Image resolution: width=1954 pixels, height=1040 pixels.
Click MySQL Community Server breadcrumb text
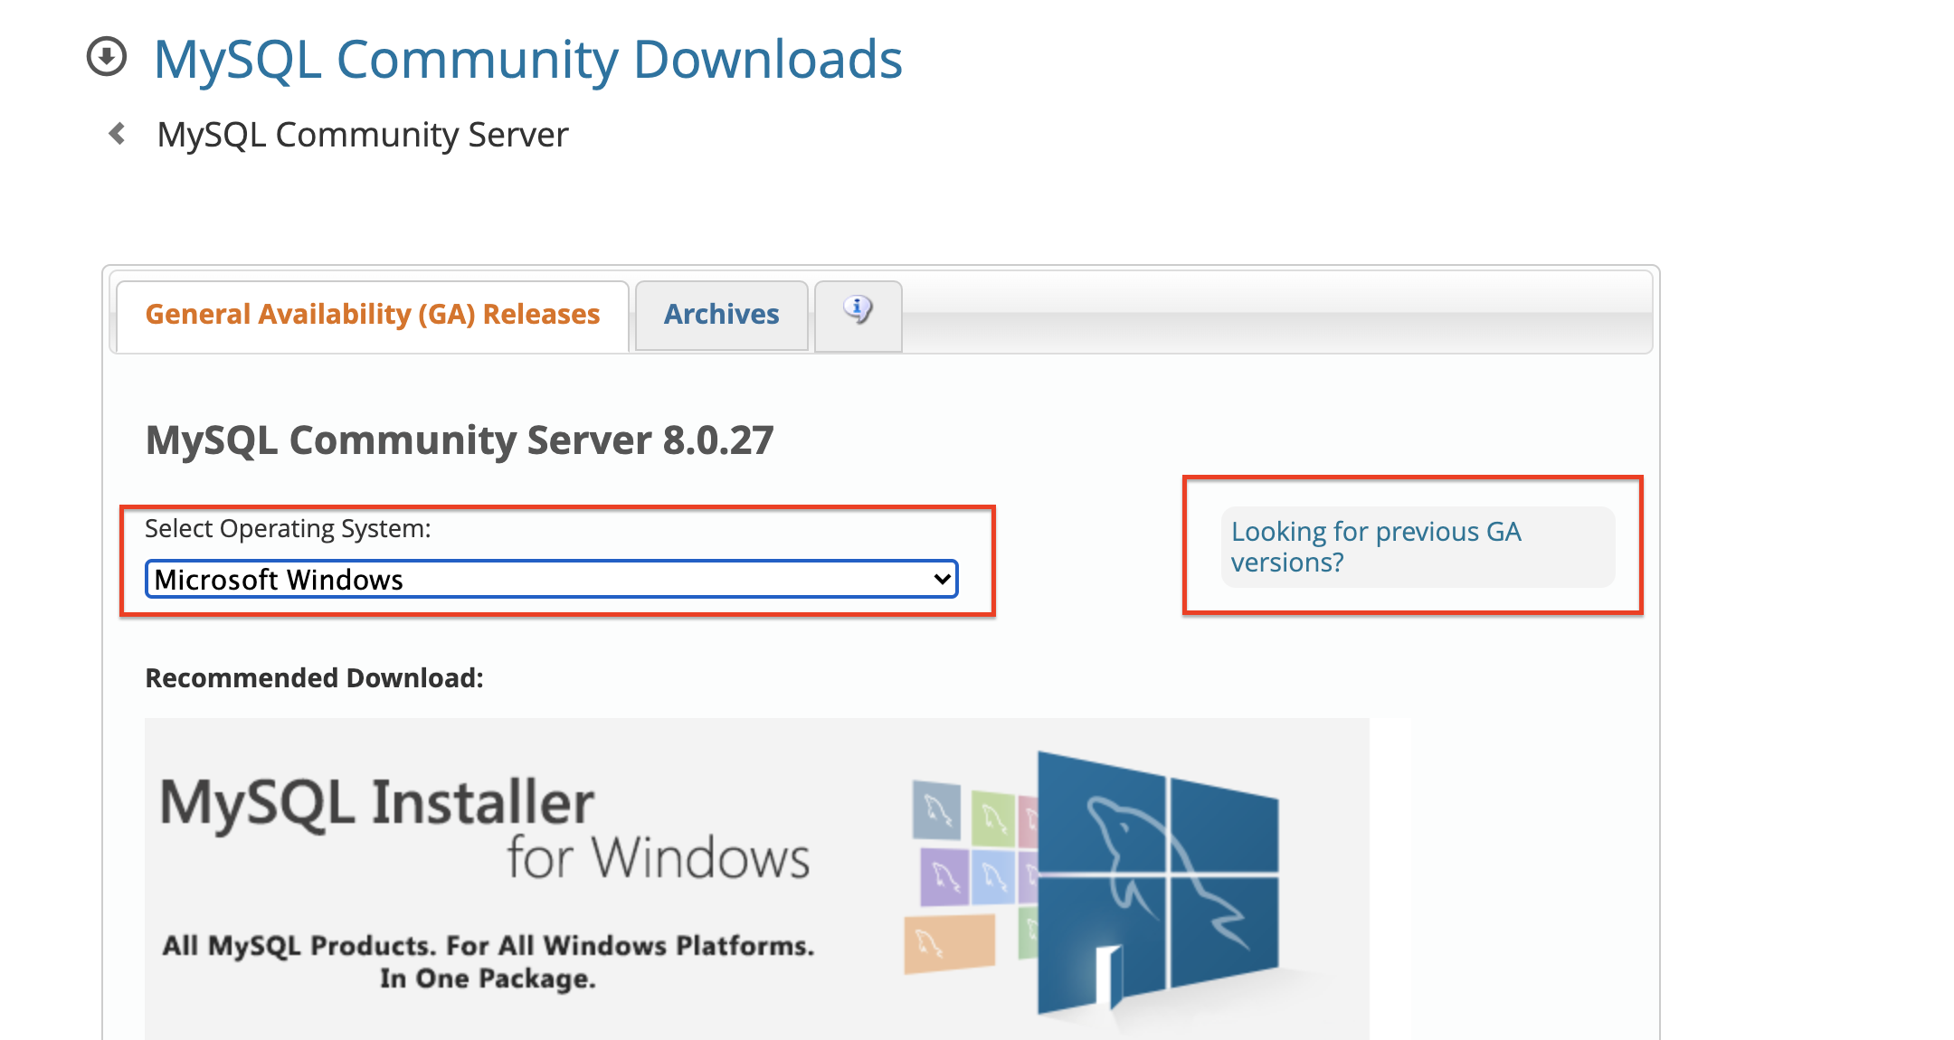pyautogui.click(x=363, y=135)
